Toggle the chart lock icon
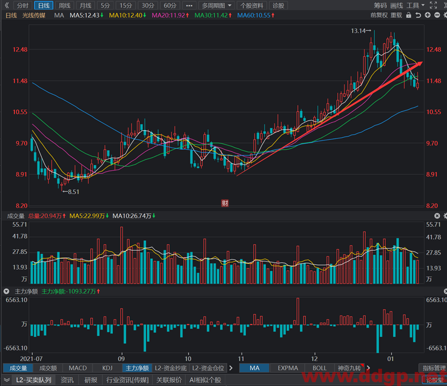This screenshot has height=386, width=447. point(408,15)
